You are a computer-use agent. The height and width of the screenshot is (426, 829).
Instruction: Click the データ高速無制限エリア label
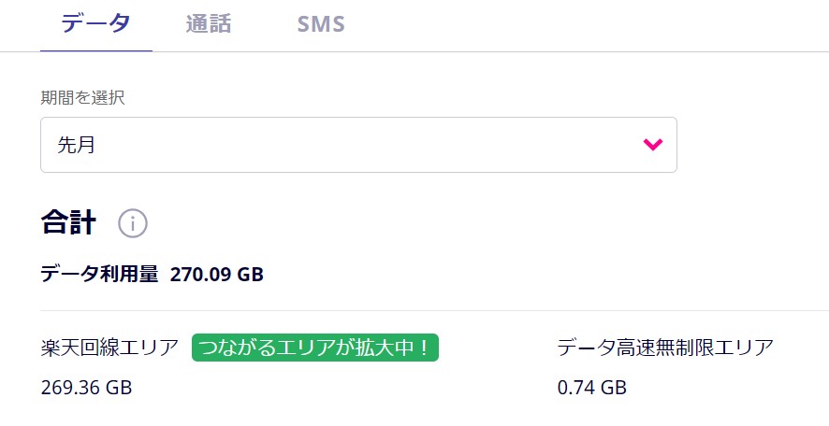[x=665, y=348]
